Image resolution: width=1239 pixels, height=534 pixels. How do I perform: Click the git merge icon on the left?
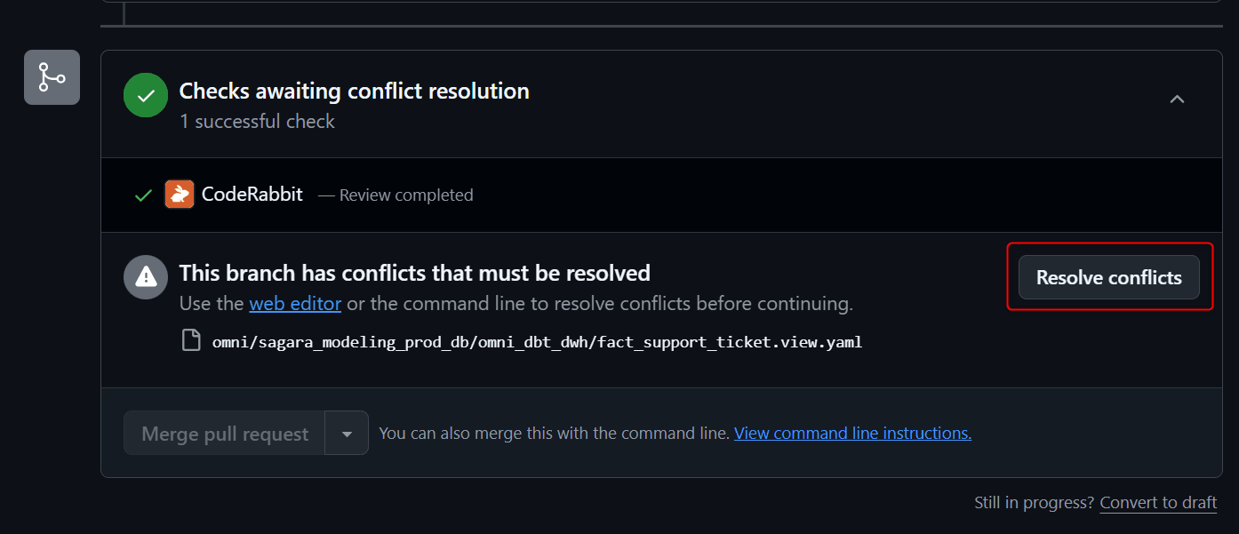[52, 77]
